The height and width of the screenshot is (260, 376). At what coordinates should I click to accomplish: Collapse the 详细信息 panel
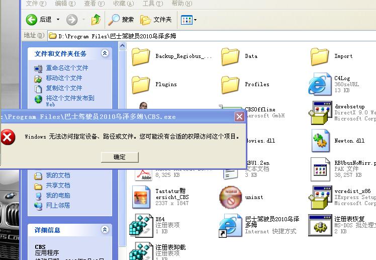click(x=105, y=230)
